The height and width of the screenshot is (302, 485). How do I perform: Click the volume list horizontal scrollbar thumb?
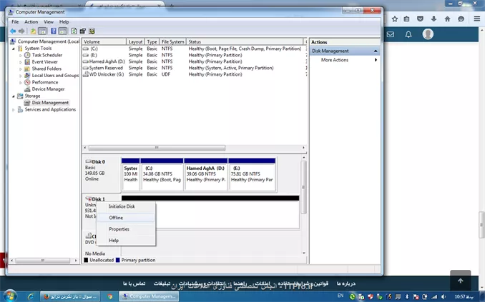(x=157, y=148)
